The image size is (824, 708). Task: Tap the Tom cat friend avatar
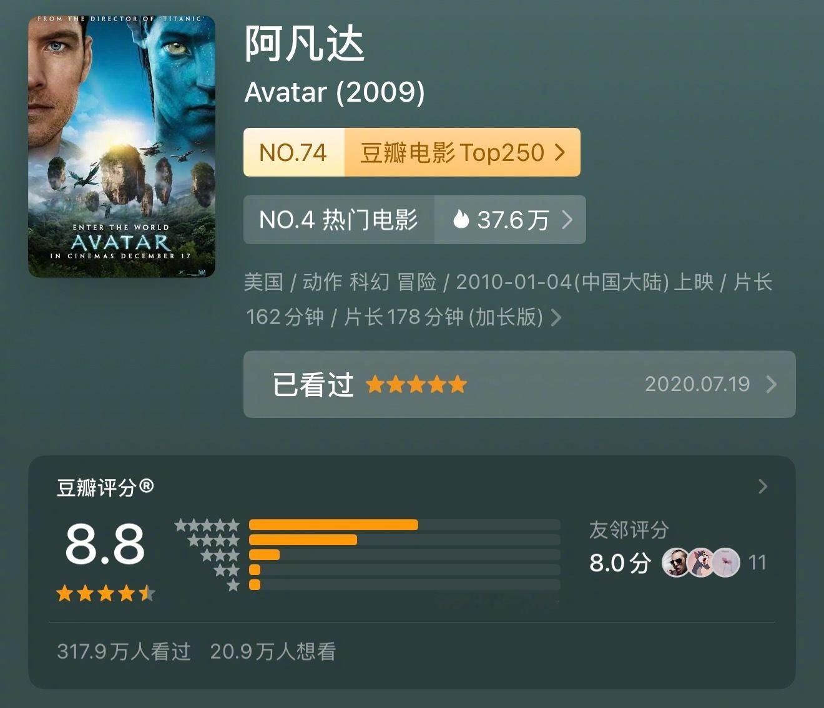701,563
